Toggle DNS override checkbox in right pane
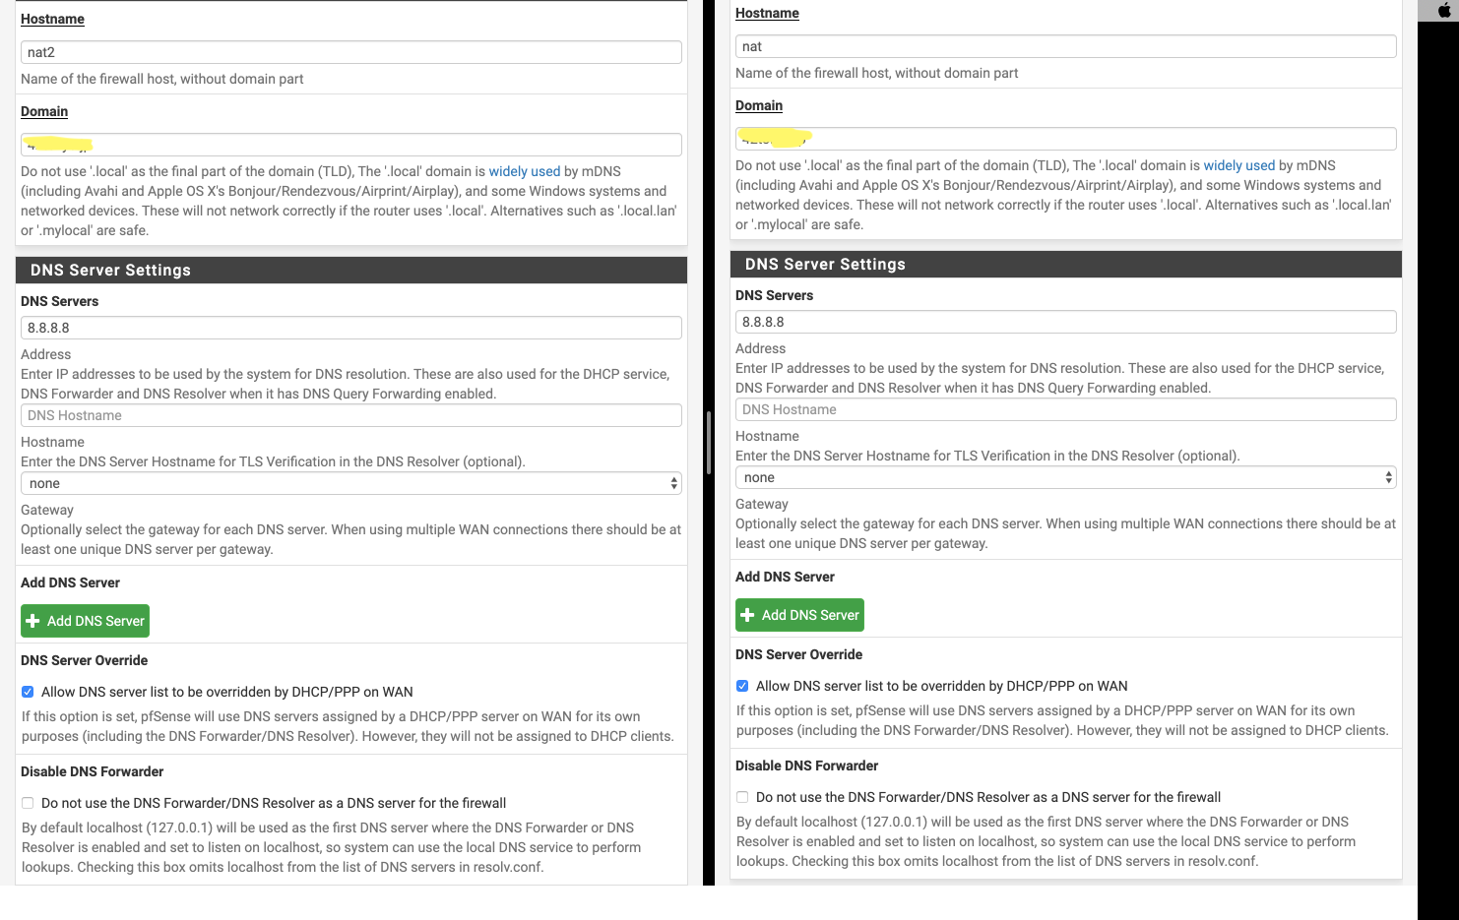This screenshot has width=1459, height=920. [x=742, y=686]
